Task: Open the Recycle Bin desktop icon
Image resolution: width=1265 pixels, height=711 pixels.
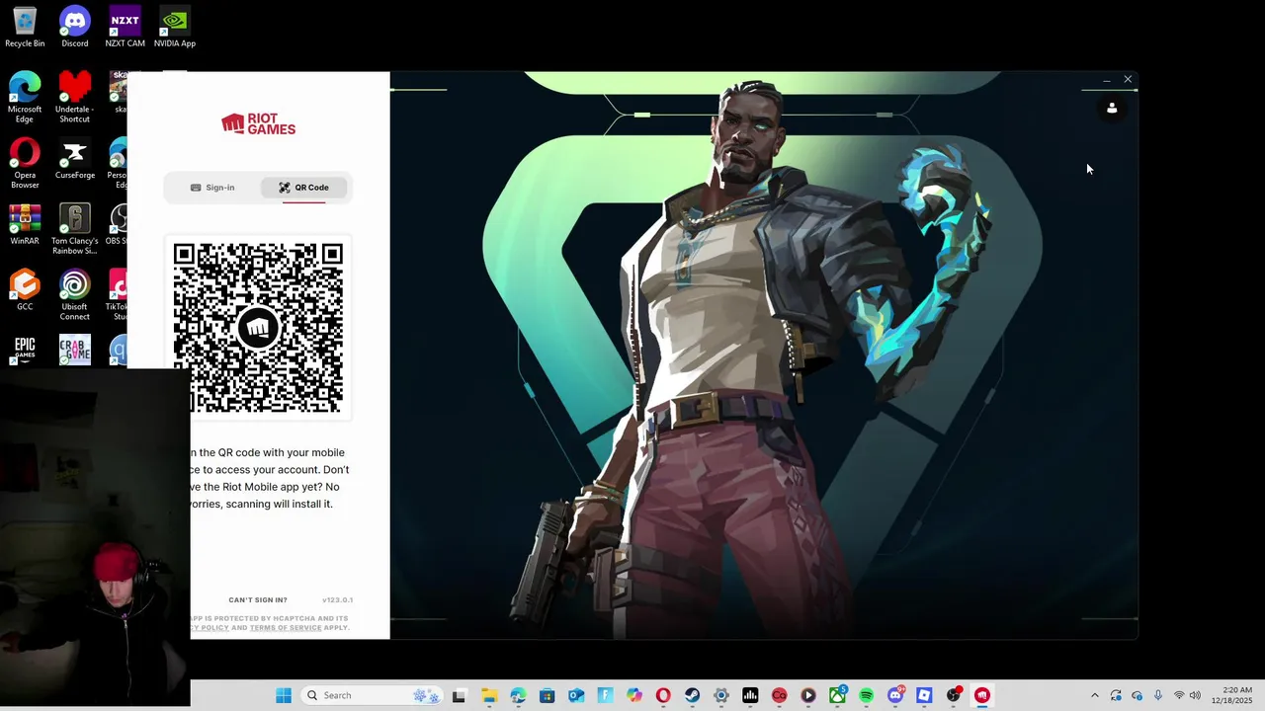Action: click(25, 28)
